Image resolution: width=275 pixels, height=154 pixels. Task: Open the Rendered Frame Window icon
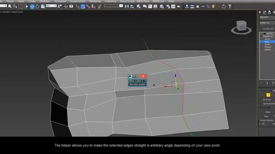click(x=173, y=7)
